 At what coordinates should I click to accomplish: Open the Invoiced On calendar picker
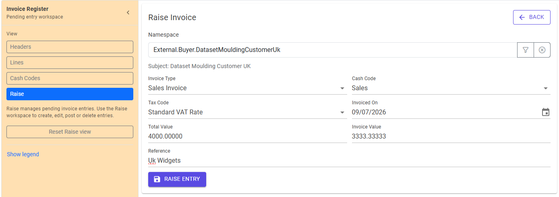tap(546, 112)
